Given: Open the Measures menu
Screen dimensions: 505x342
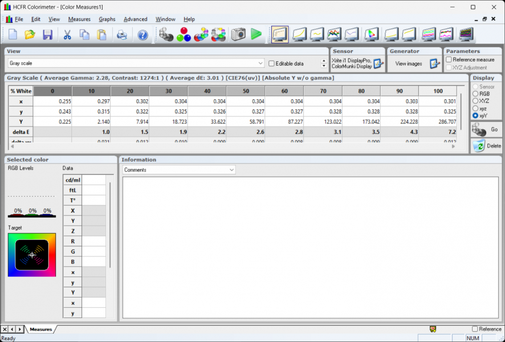Looking at the screenshot, I should pos(79,19).
